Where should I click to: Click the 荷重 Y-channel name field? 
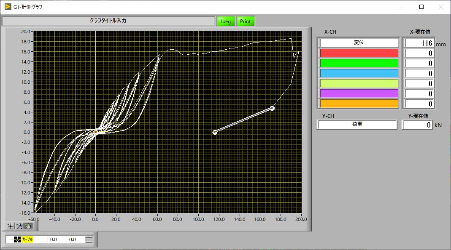click(357, 125)
